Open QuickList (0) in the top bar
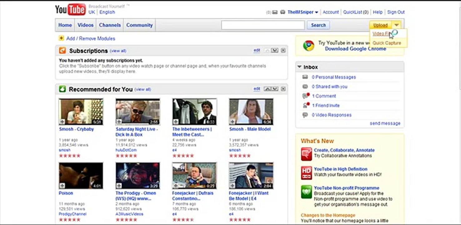The width and height of the screenshot is (461, 225). click(356, 12)
